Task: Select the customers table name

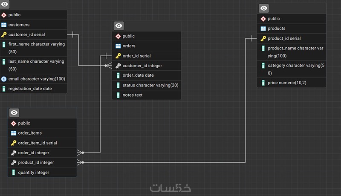Action: (19, 25)
